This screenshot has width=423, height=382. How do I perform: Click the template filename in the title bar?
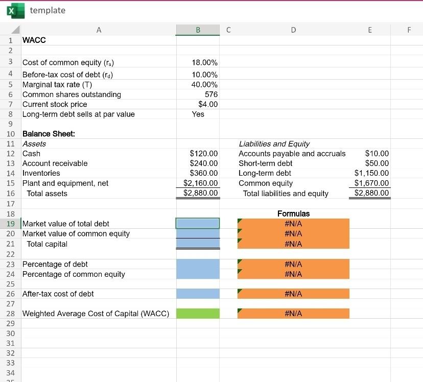pyautogui.click(x=47, y=10)
